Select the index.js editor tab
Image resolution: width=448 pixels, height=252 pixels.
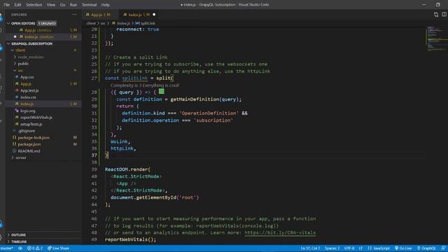(x=139, y=15)
